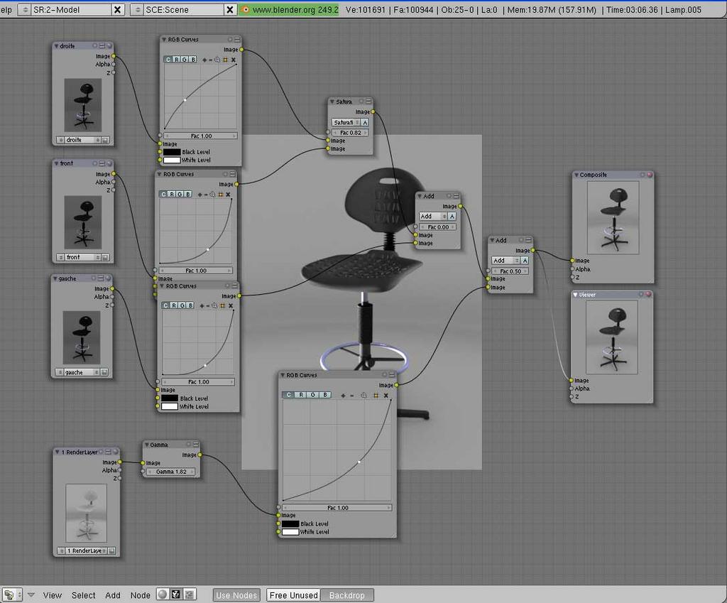Click the A alpha button in Satura node
The width and height of the screenshot is (727, 603).
click(365, 122)
